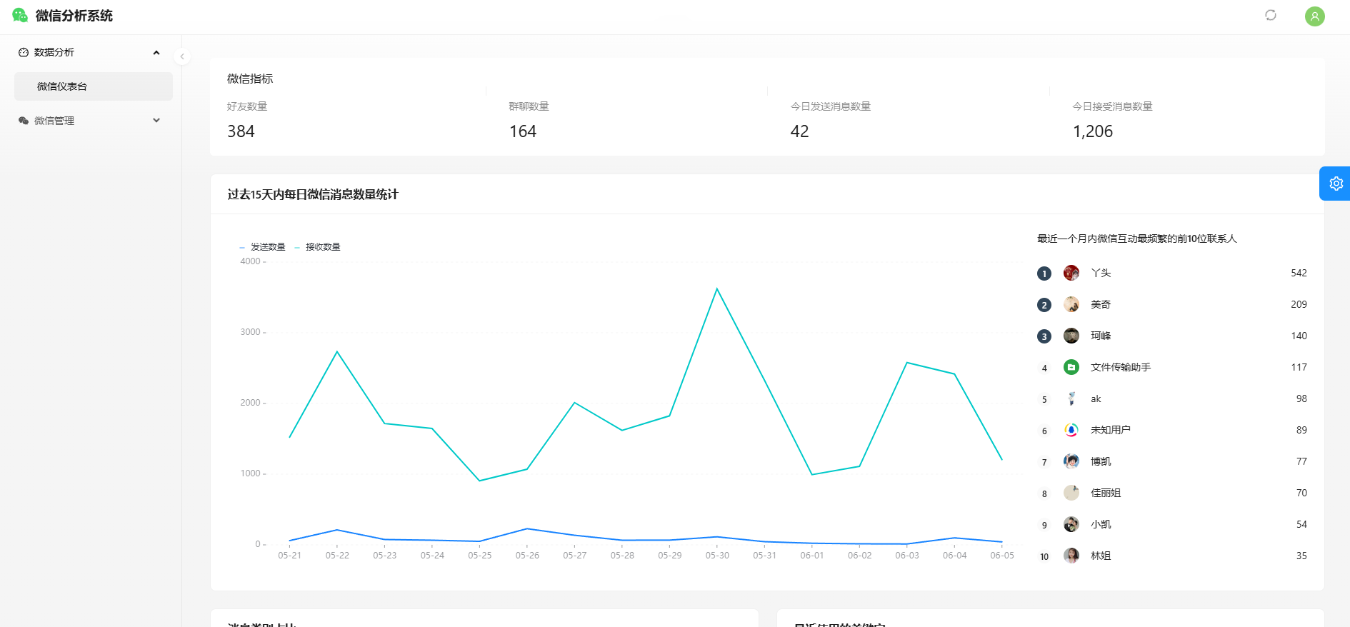Click contact name 美奇 in the ranking
1350x627 pixels.
1100,304
